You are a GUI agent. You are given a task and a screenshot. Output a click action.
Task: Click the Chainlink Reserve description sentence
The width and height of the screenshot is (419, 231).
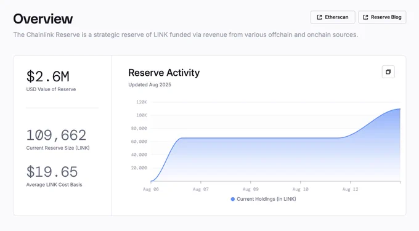click(185, 34)
